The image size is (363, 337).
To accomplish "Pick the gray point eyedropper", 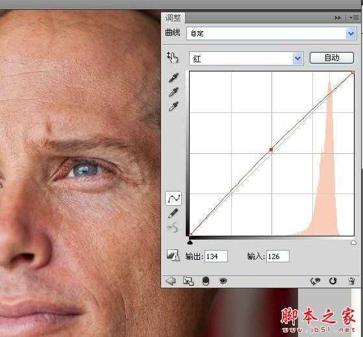I will [x=173, y=92].
